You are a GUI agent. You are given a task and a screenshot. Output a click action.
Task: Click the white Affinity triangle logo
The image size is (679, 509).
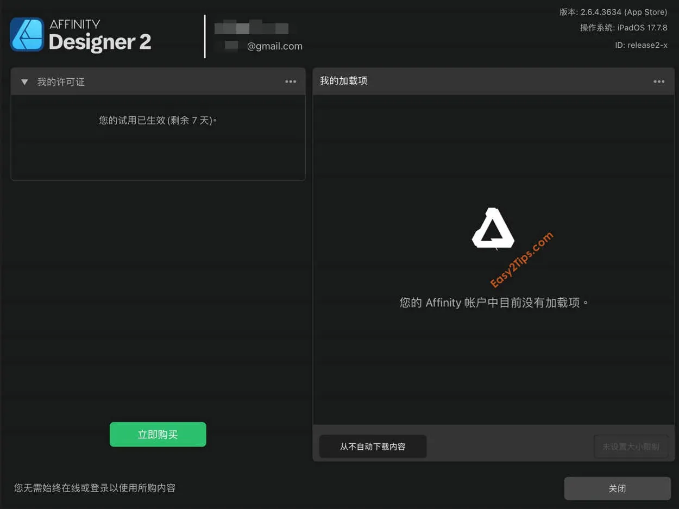tap(493, 228)
